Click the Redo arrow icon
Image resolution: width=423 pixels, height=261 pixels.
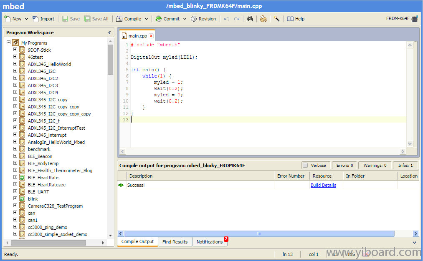tap(237, 19)
